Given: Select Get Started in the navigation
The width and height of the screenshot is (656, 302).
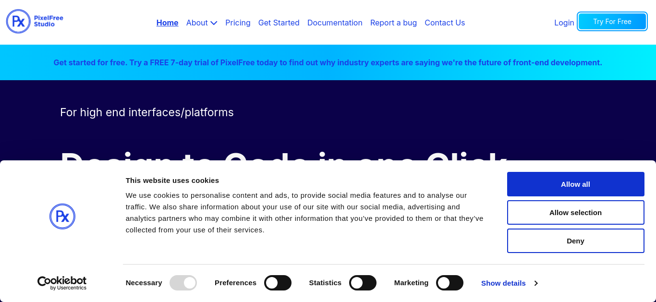Looking at the screenshot, I should (279, 23).
